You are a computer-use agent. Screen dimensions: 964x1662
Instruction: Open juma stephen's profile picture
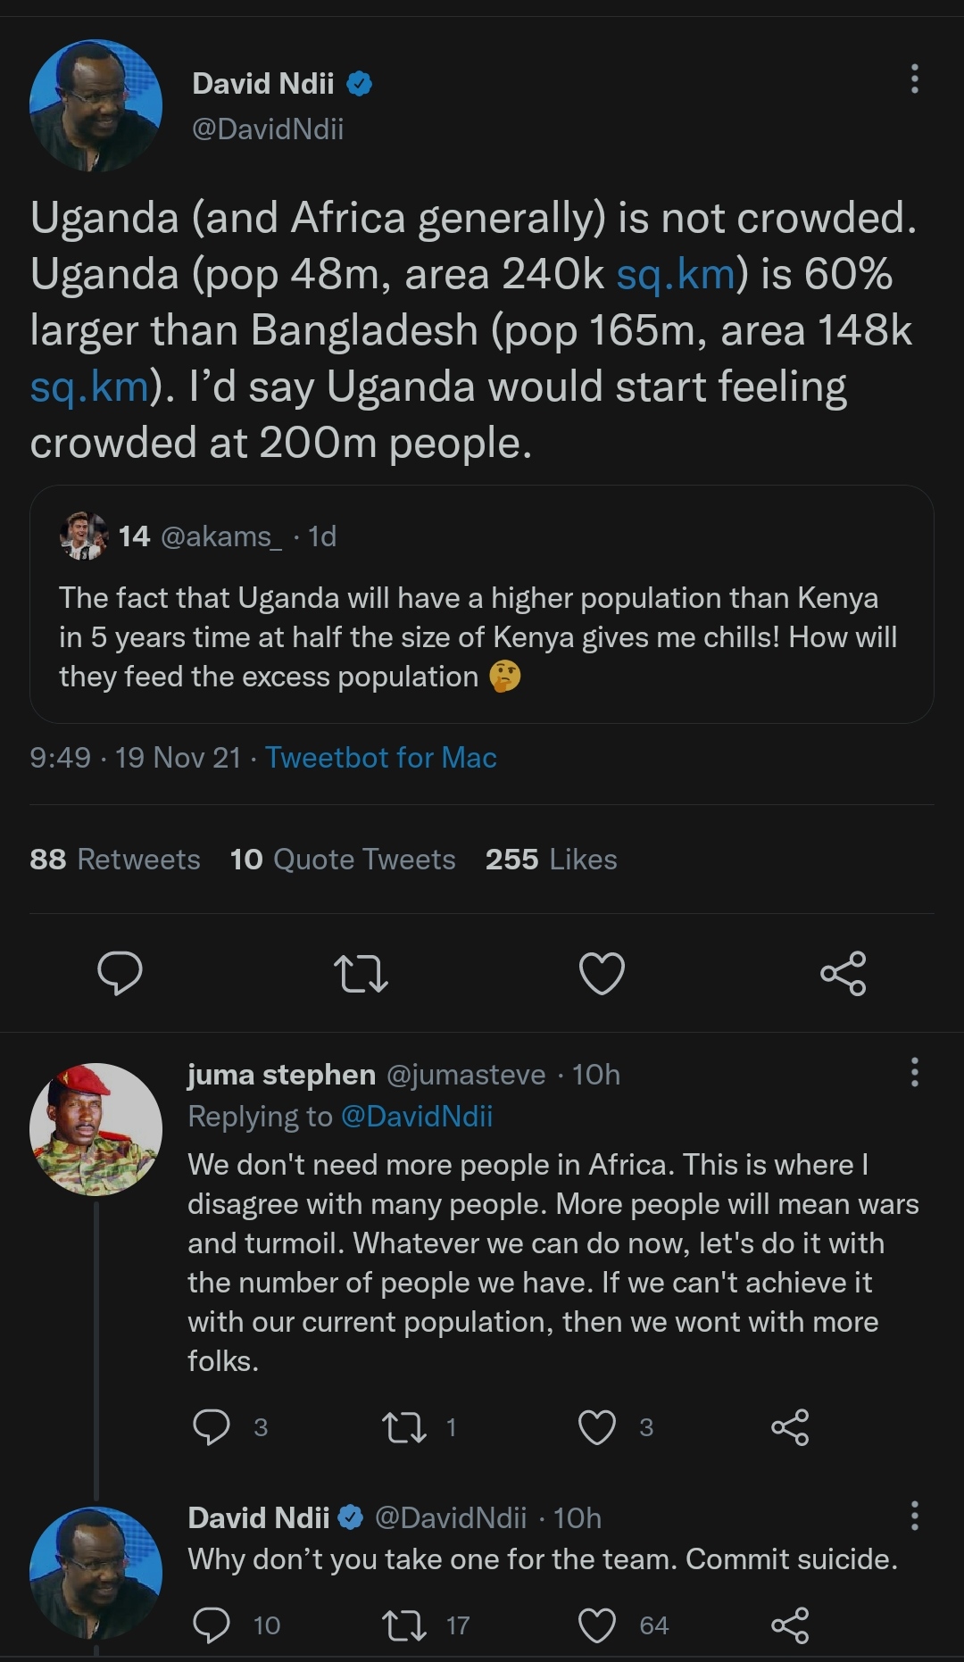pyautogui.click(x=96, y=1129)
